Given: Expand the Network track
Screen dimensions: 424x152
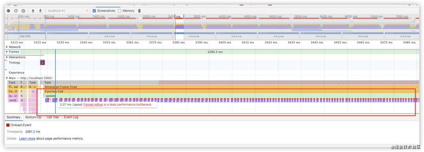Looking at the screenshot, I should click(7, 47).
